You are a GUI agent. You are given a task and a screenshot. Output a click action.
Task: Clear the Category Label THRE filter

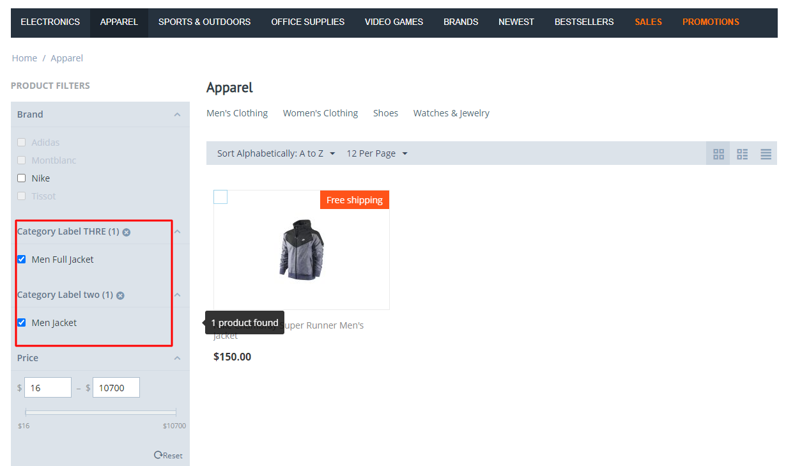tap(127, 232)
